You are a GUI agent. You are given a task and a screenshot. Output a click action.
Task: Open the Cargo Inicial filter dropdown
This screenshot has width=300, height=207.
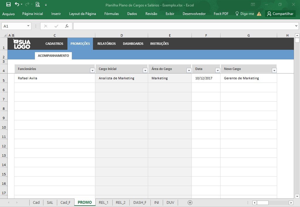145,71
